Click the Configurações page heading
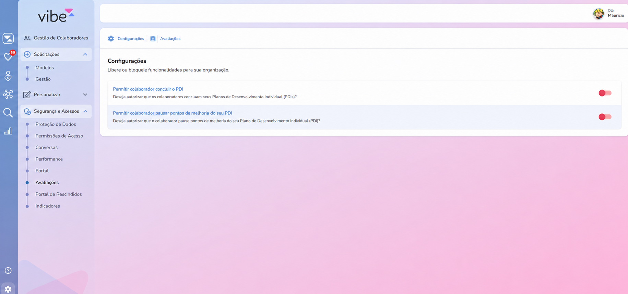 (127, 61)
